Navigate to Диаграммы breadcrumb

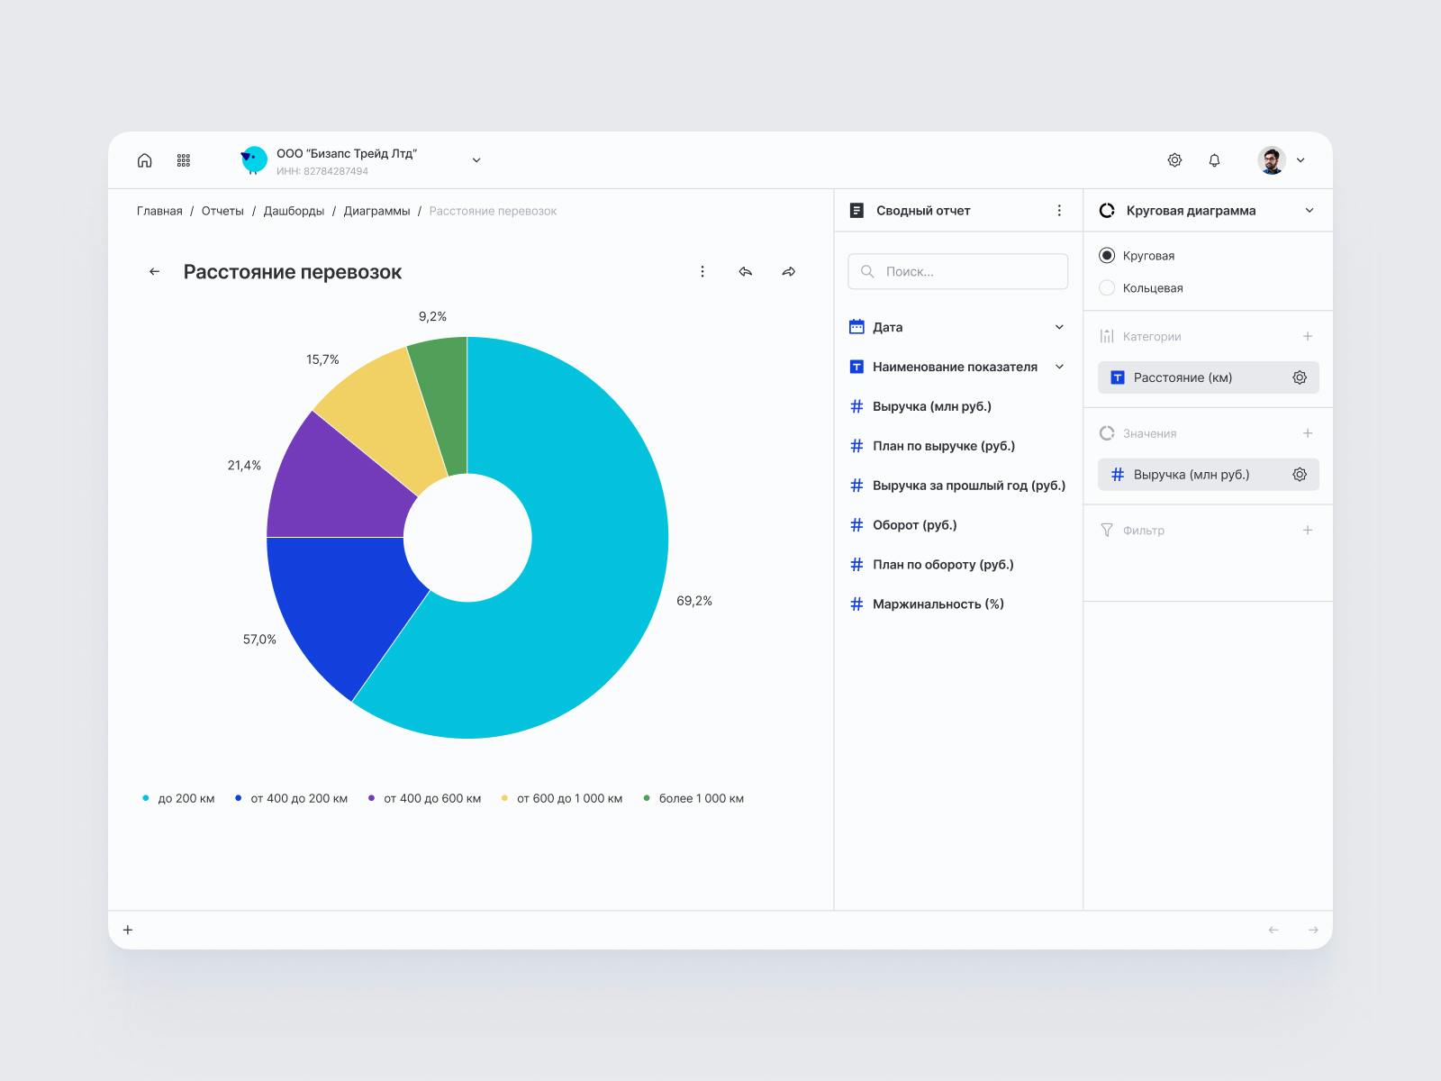coord(376,211)
